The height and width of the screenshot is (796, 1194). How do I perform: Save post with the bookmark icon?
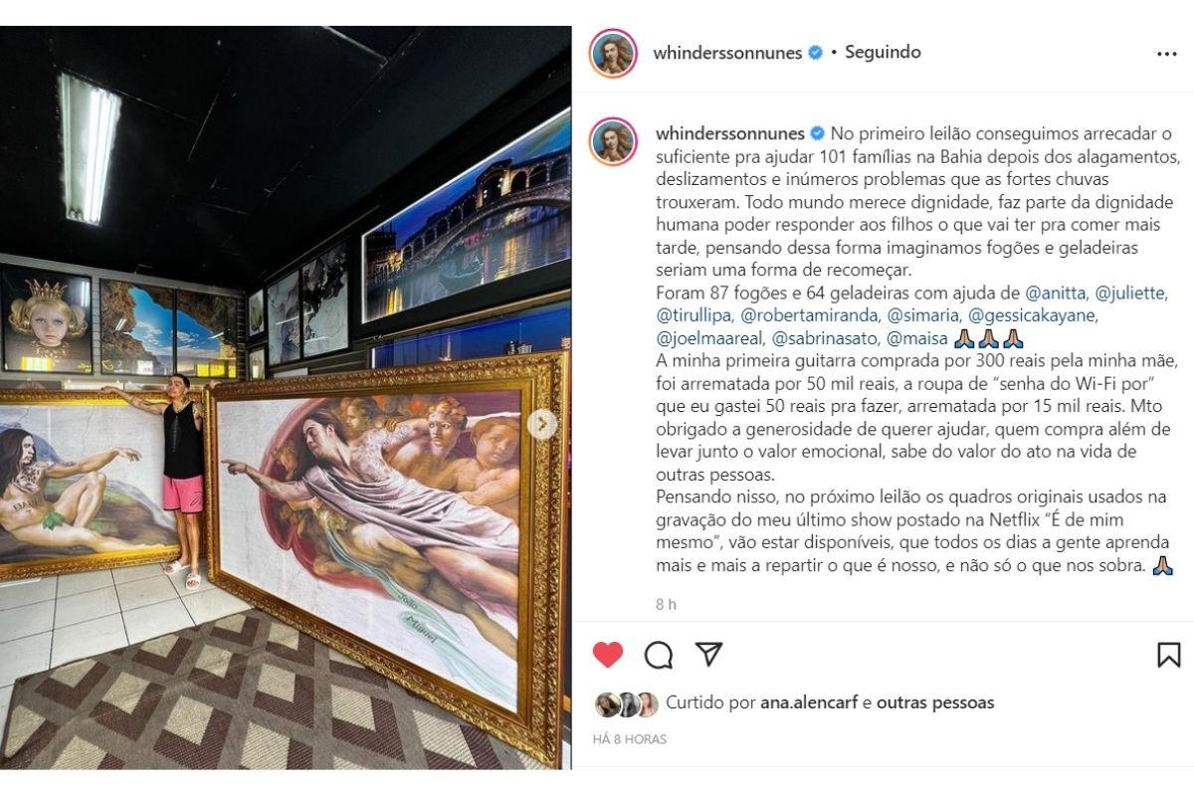(1169, 654)
